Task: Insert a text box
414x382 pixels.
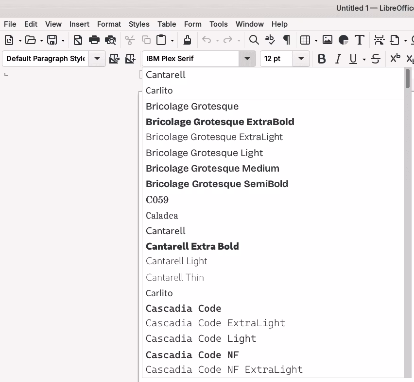Action: click(360, 40)
